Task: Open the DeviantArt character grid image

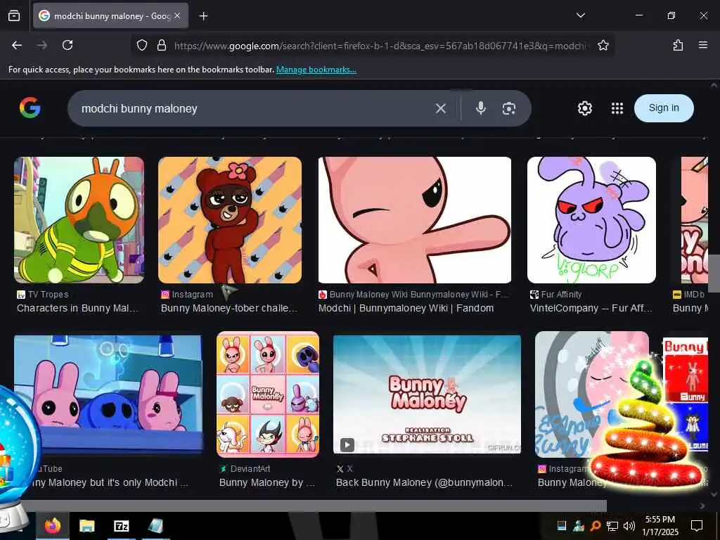Action: pos(268,394)
